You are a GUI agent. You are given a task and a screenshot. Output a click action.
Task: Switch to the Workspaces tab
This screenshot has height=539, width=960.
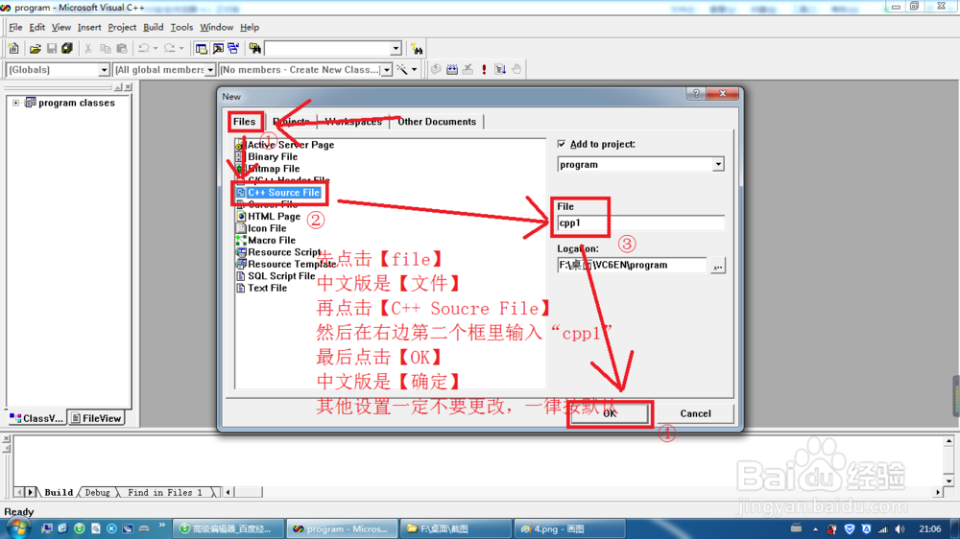pyautogui.click(x=353, y=121)
